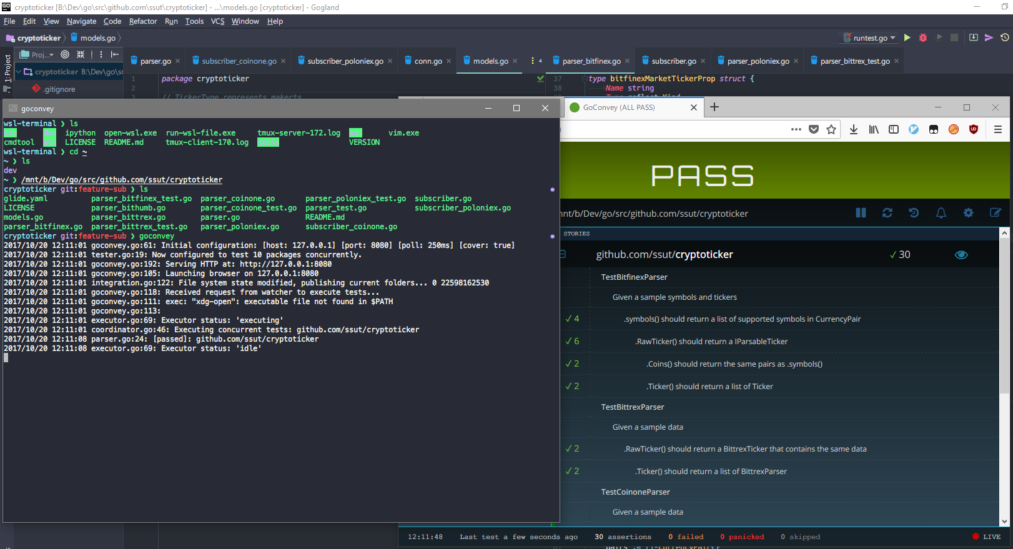The width and height of the screenshot is (1013, 549).
Task: Switch to the parser.go editor tab
Action: click(x=155, y=61)
